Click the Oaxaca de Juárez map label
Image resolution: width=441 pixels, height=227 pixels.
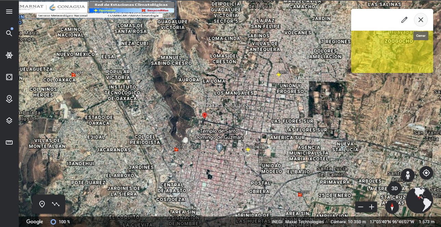click(x=226, y=106)
